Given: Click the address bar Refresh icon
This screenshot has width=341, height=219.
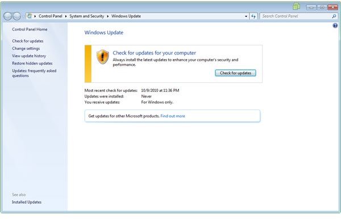Looking at the screenshot, I should pyautogui.click(x=253, y=16).
